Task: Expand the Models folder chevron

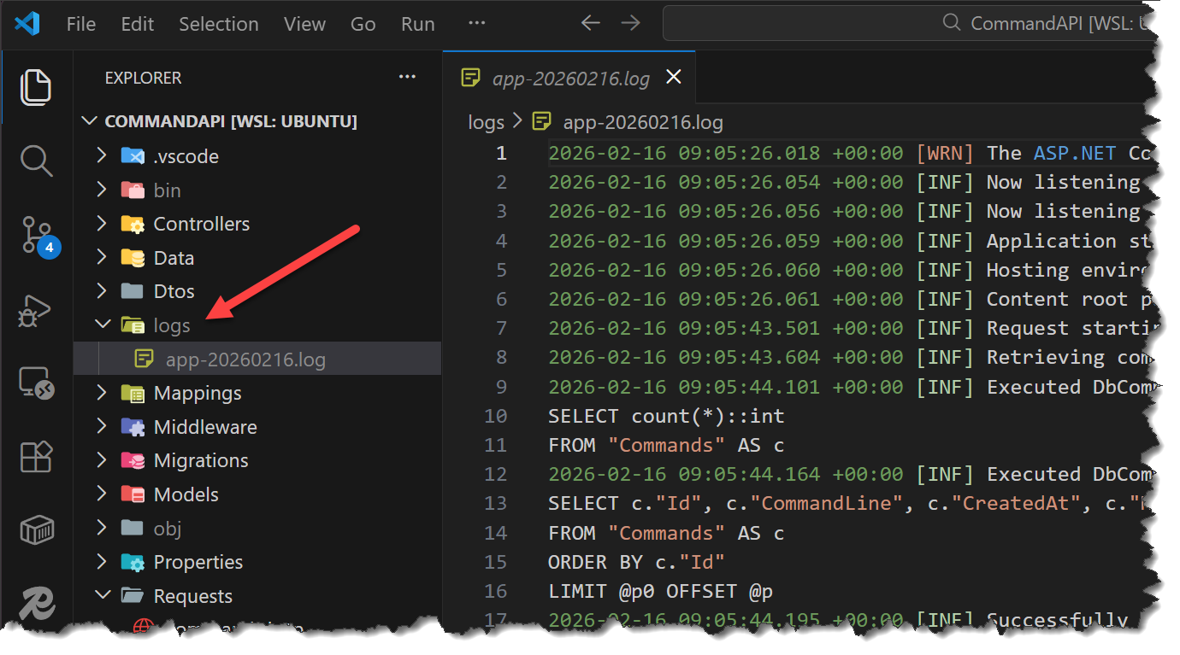Action: (103, 494)
